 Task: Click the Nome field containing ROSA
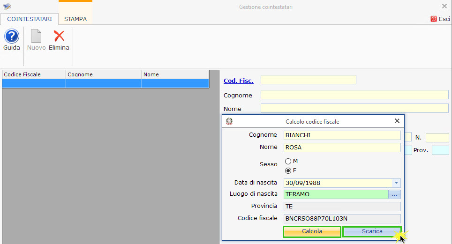(x=342, y=148)
